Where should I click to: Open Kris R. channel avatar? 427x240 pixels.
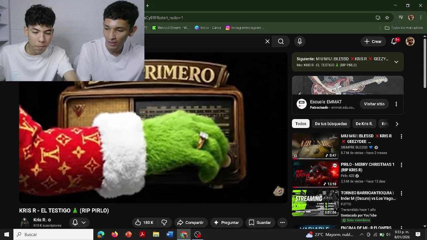[x=25, y=222]
